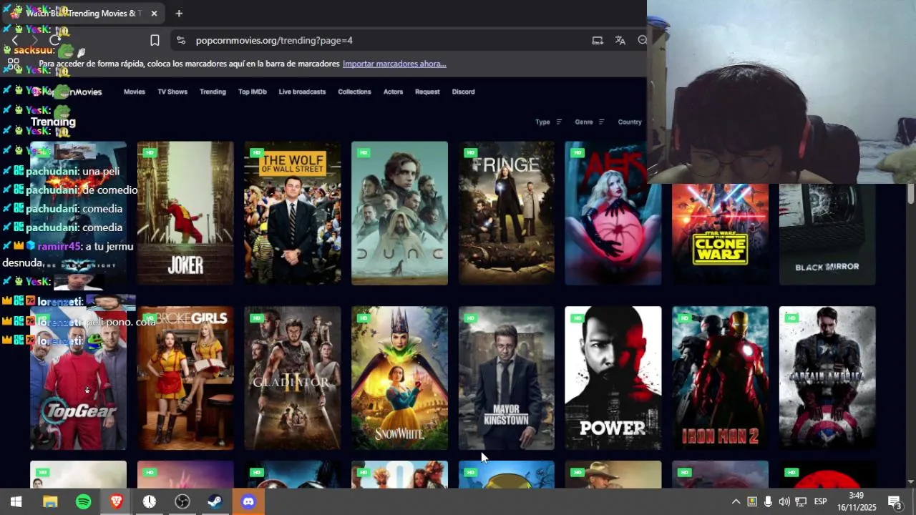Open Live broadcasts in the nav bar
916x515 pixels.
(302, 92)
